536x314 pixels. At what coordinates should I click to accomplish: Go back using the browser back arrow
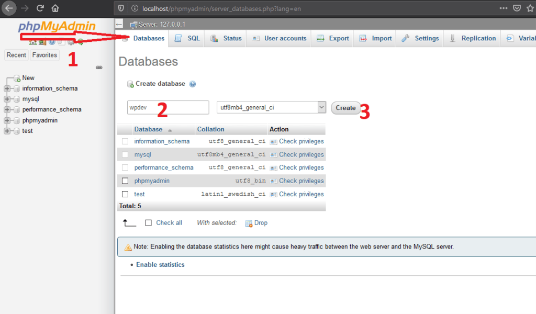pyautogui.click(x=9, y=8)
